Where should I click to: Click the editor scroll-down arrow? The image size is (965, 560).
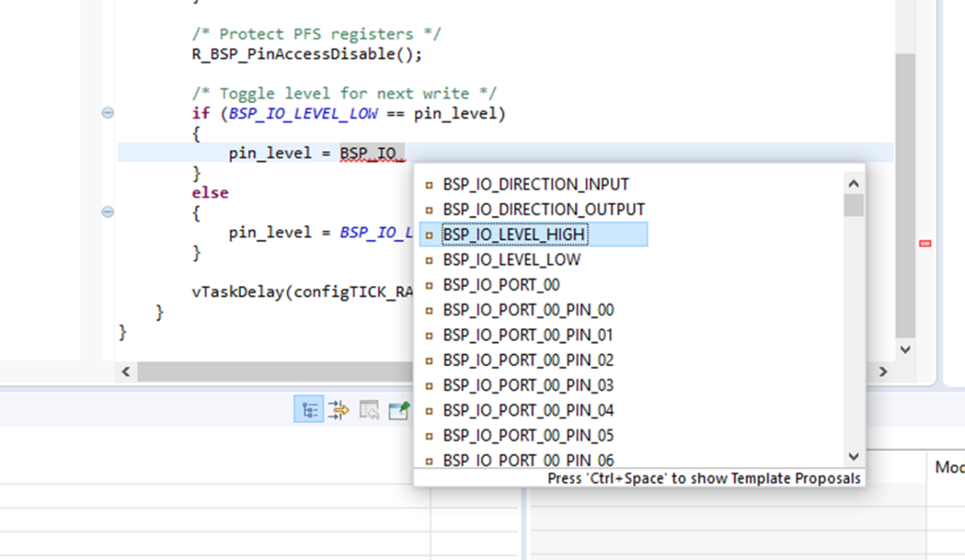(x=905, y=350)
